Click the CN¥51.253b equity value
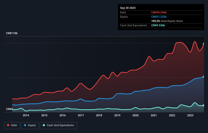The width and height of the screenshot is (208, 133). [159, 17]
